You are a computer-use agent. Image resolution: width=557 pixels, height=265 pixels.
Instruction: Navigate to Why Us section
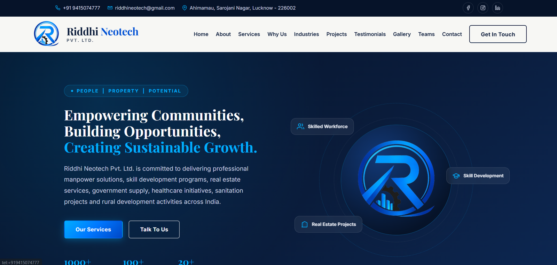pyautogui.click(x=277, y=34)
